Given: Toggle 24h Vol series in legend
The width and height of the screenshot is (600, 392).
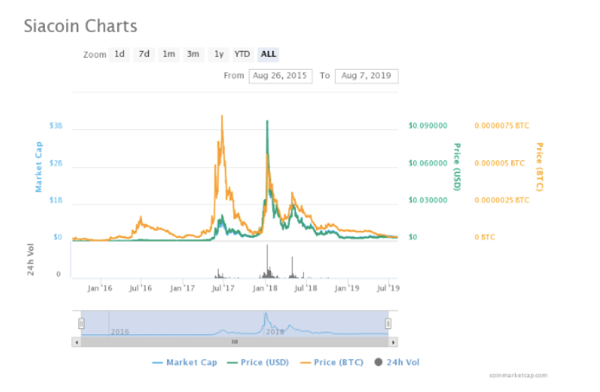Looking at the screenshot, I should pos(396,362).
